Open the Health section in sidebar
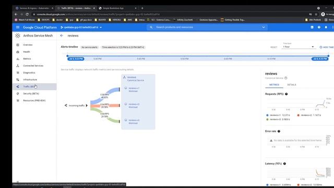 (x=27, y=52)
